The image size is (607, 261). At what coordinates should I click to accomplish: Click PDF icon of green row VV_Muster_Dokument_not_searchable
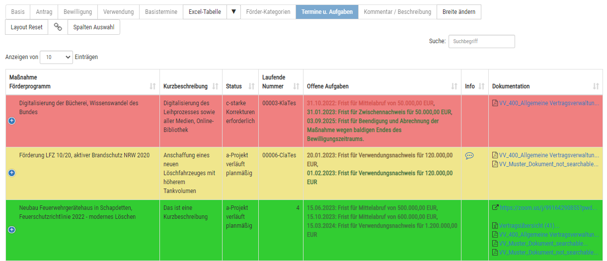pos(495,253)
